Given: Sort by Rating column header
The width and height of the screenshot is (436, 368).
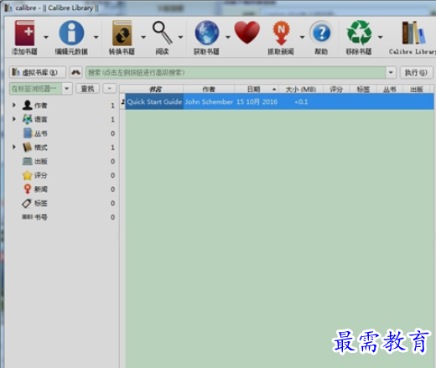Looking at the screenshot, I should pos(336,90).
